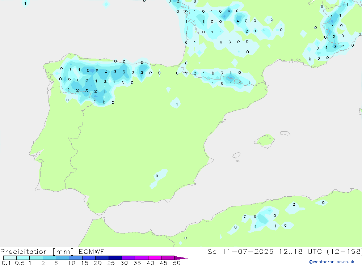Click the map value '6' over western France
This screenshot has width=362, height=265.
tap(229, 11)
